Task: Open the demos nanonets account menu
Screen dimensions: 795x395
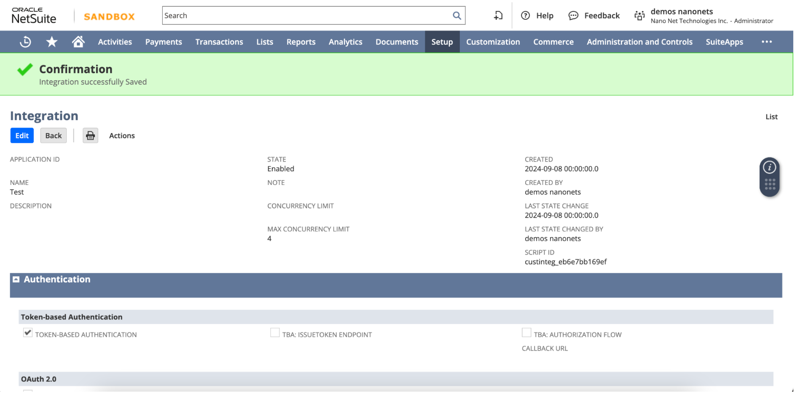Action: tap(712, 16)
